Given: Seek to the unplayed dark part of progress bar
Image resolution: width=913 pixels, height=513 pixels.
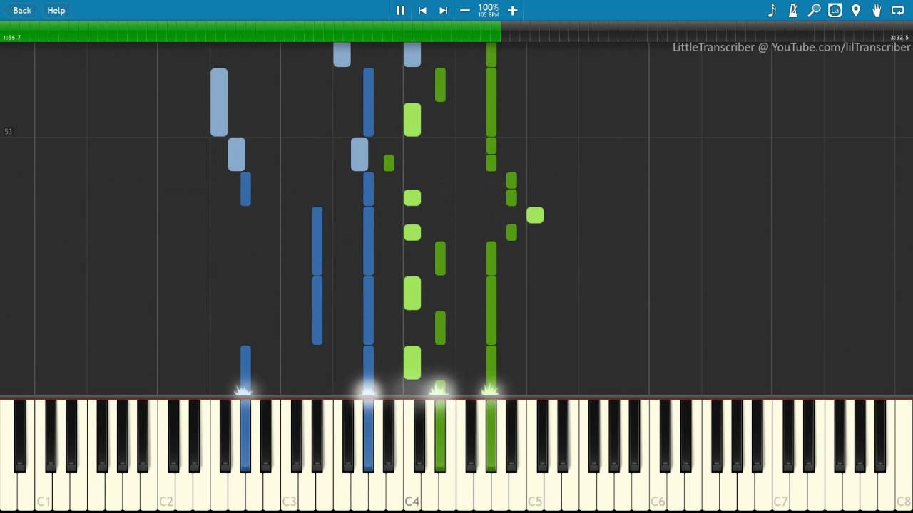Looking at the screenshot, I should (706, 31).
